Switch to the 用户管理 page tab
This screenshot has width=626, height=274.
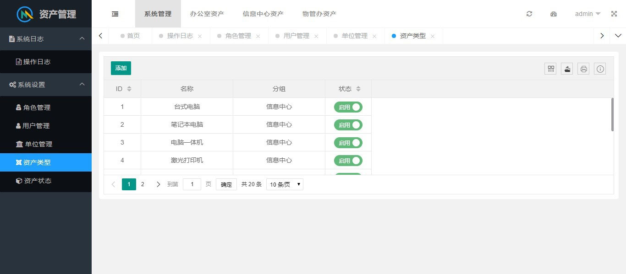[x=296, y=36]
